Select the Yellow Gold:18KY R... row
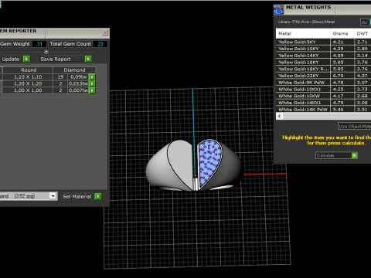The image size is (371, 278). [x=323, y=69]
